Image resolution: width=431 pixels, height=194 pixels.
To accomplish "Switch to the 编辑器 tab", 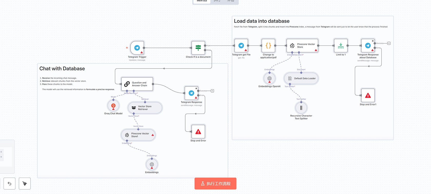I will pos(202,1).
